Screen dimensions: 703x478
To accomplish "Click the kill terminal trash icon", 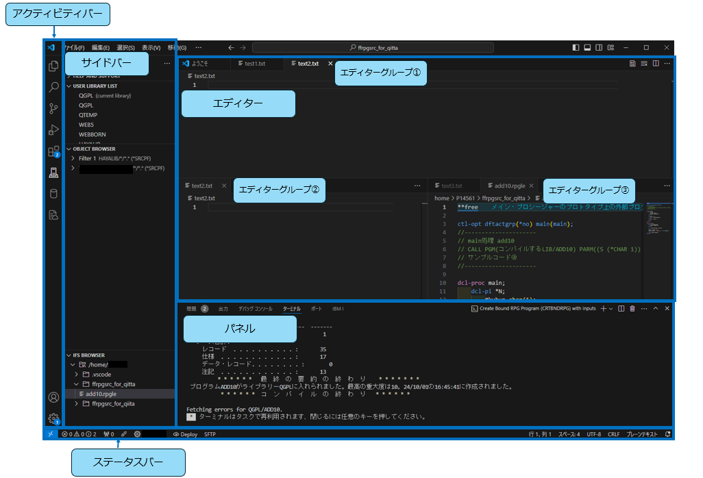I will pyautogui.click(x=632, y=309).
